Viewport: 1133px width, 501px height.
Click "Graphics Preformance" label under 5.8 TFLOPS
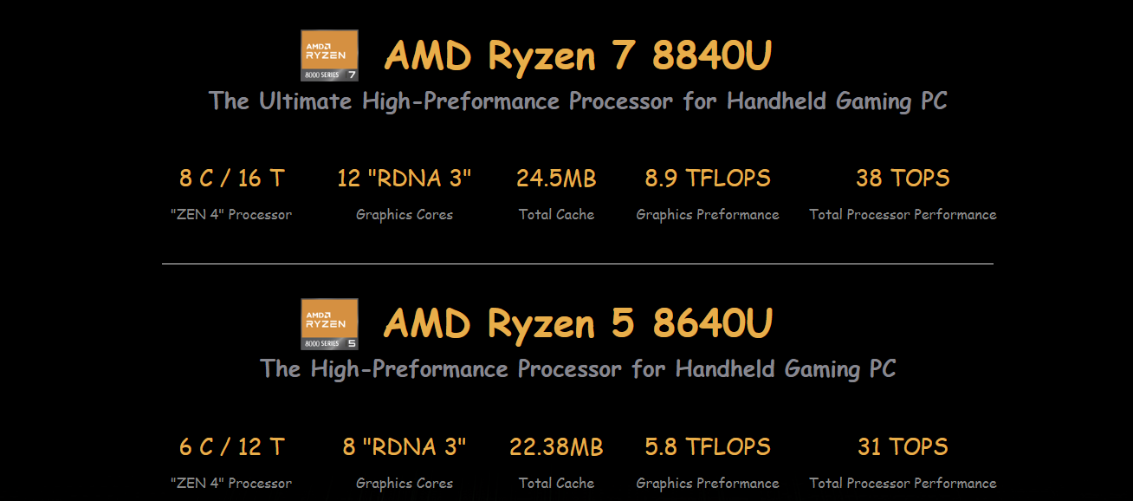coord(708,484)
